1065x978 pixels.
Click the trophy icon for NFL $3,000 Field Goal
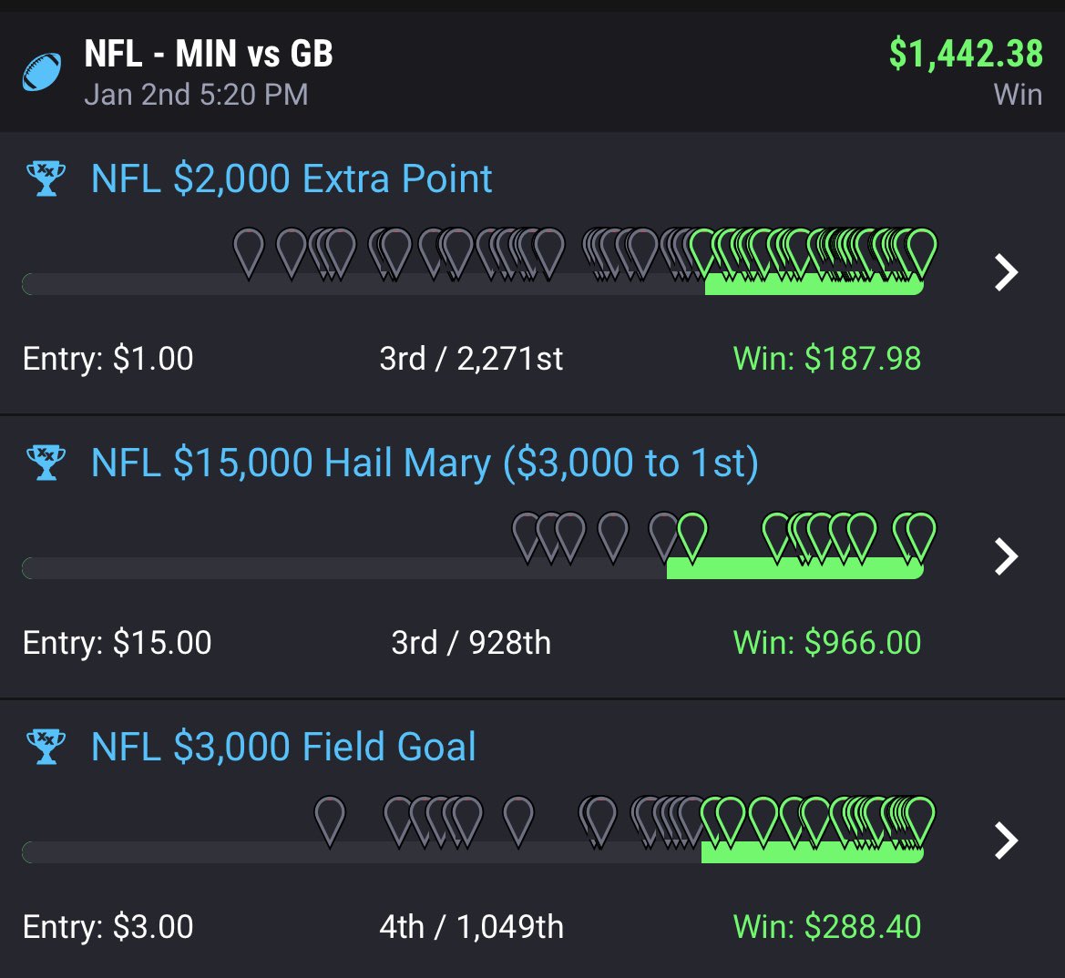[46, 747]
